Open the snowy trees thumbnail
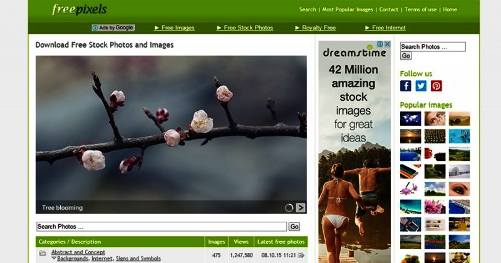 (459, 172)
